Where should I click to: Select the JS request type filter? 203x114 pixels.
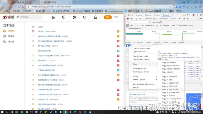click(x=135, y=25)
